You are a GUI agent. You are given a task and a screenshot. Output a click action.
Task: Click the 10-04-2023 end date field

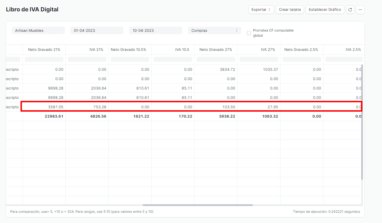pos(156,30)
